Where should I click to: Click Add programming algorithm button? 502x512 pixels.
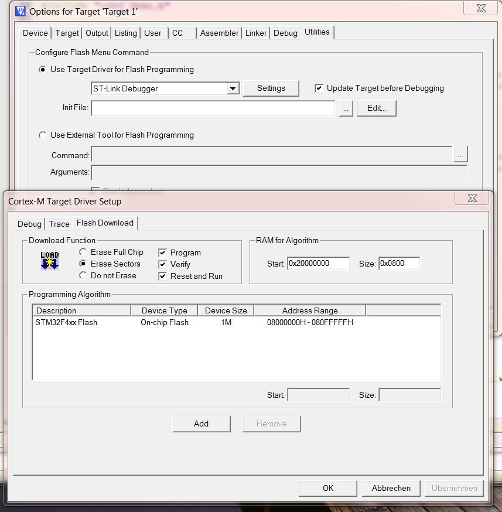[201, 424]
